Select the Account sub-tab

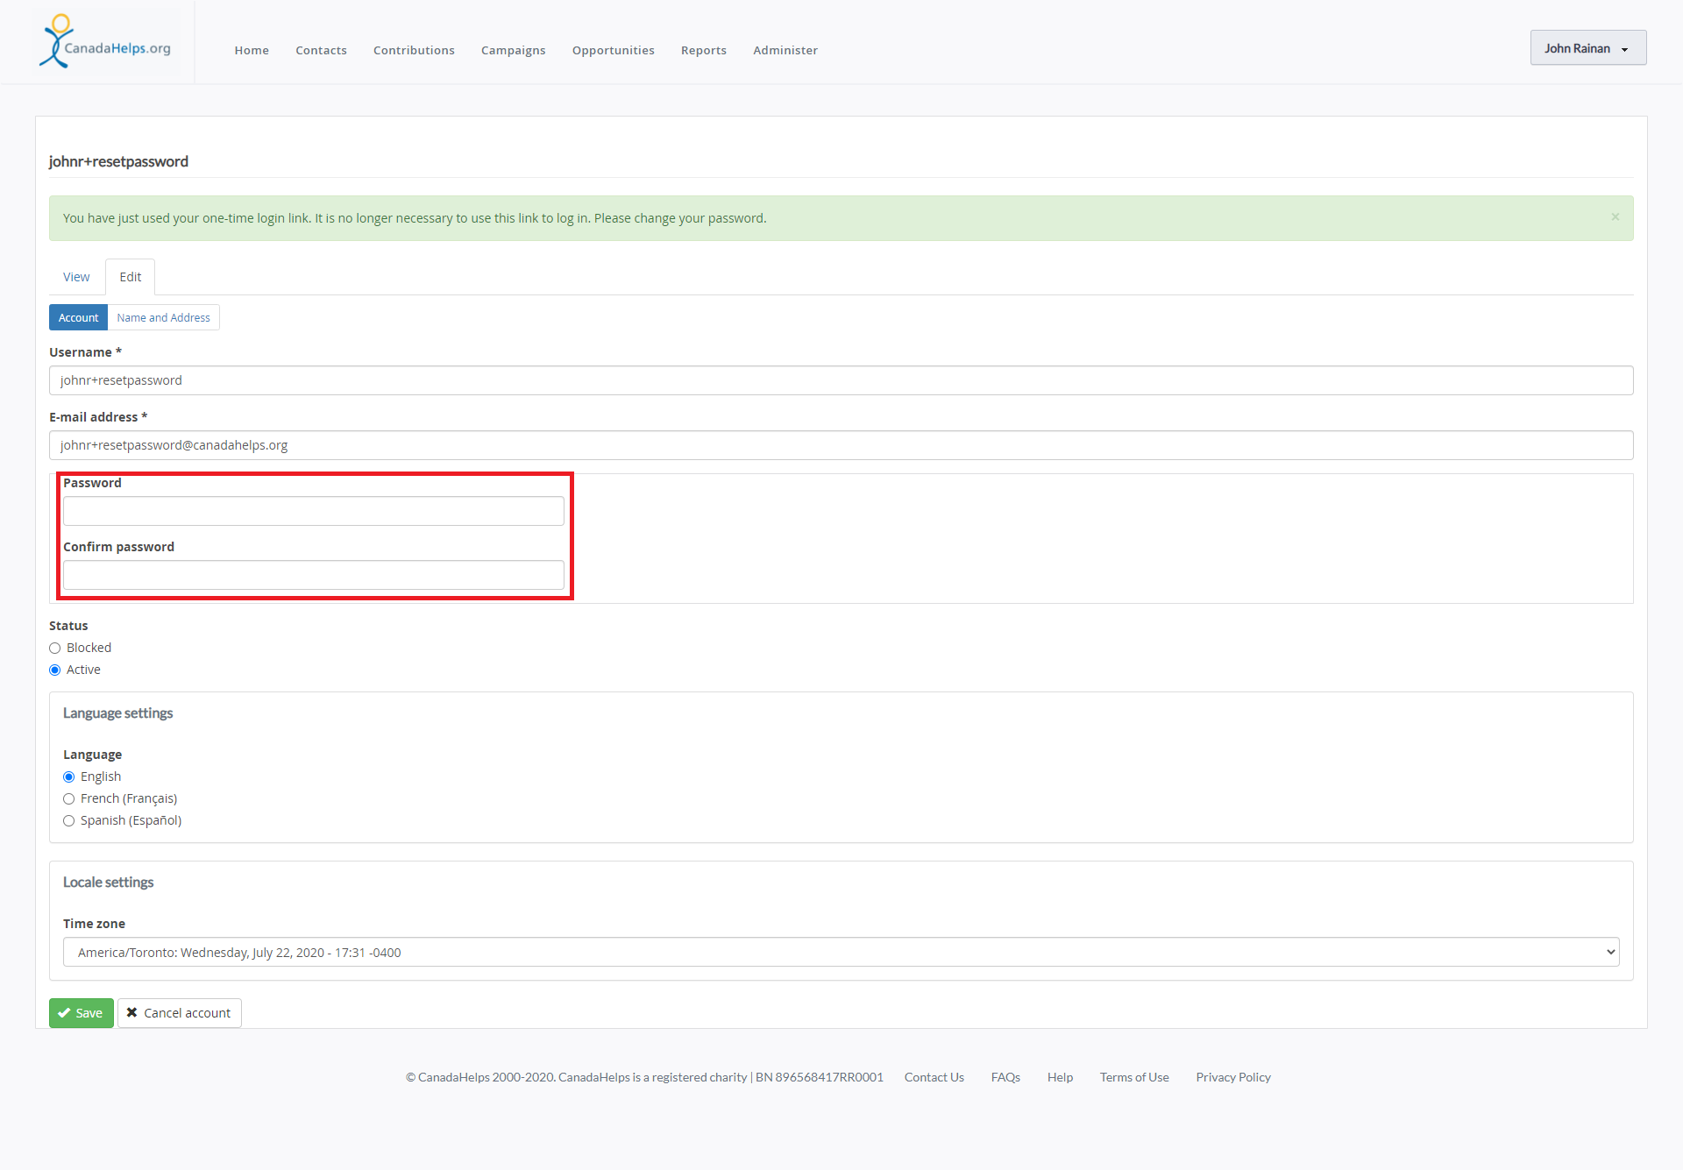click(x=78, y=317)
